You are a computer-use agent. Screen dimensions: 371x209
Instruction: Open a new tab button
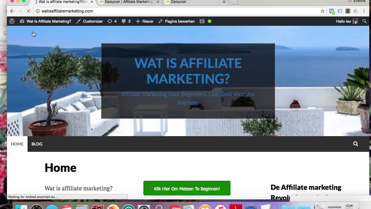coord(234,2)
